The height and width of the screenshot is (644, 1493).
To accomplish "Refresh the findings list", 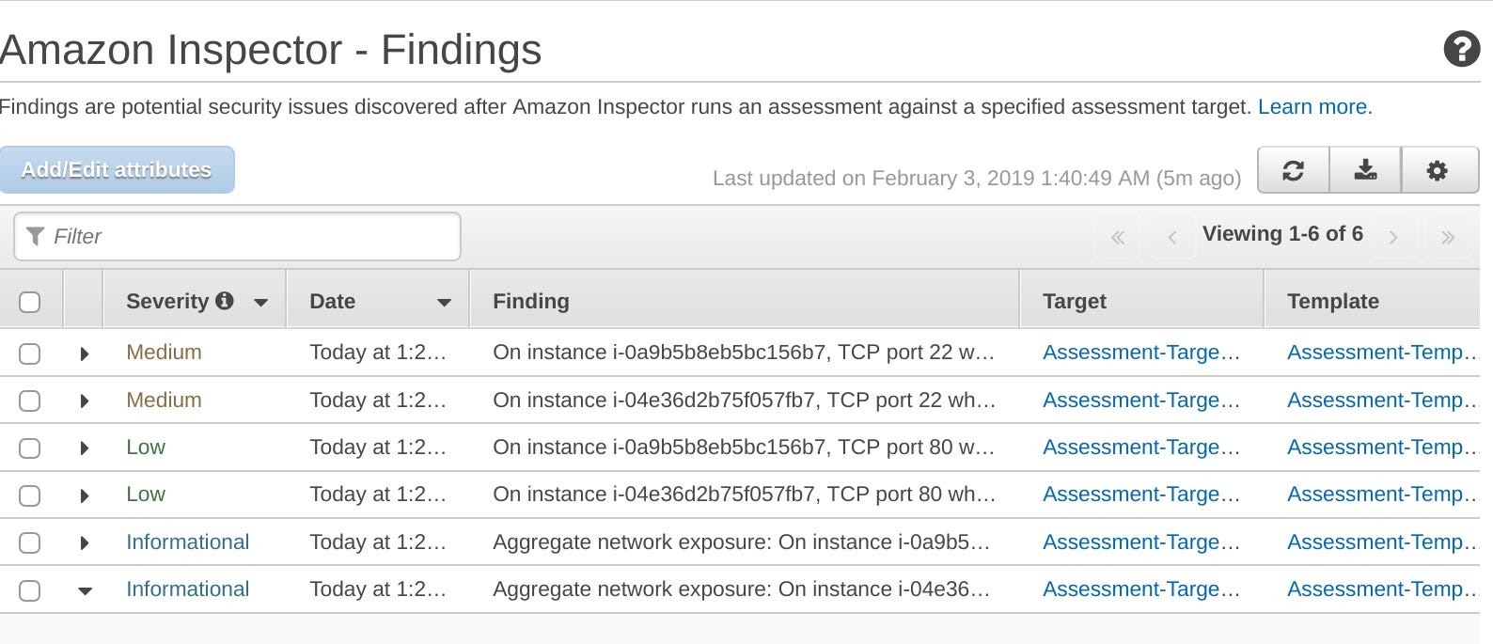I will (1295, 170).
